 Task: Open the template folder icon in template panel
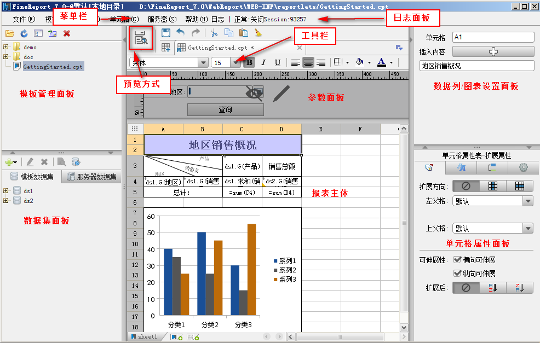pos(10,33)
